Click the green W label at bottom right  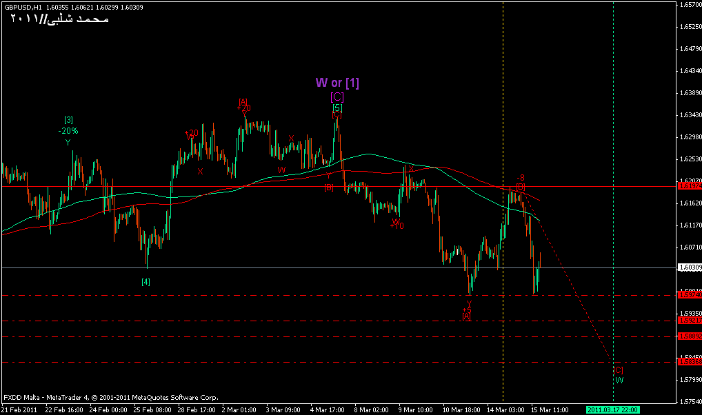pyautogui.click(x=619, y=380)
